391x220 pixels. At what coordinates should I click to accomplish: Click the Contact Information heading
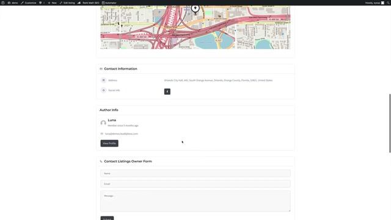(x=121, y=69)
